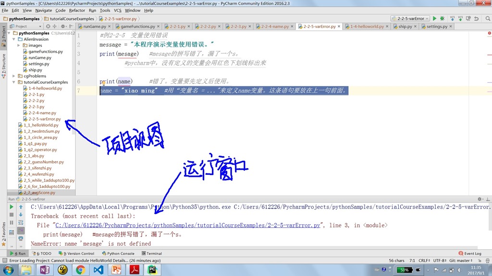This screenshot has width=492, height=276.
Task: Toggle soft-wrap in Run console
Action: pos(21,222)
